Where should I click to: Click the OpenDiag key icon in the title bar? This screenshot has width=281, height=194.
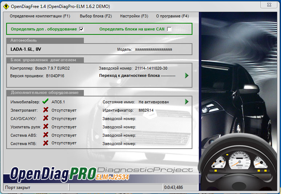click(x=6, y=7)
